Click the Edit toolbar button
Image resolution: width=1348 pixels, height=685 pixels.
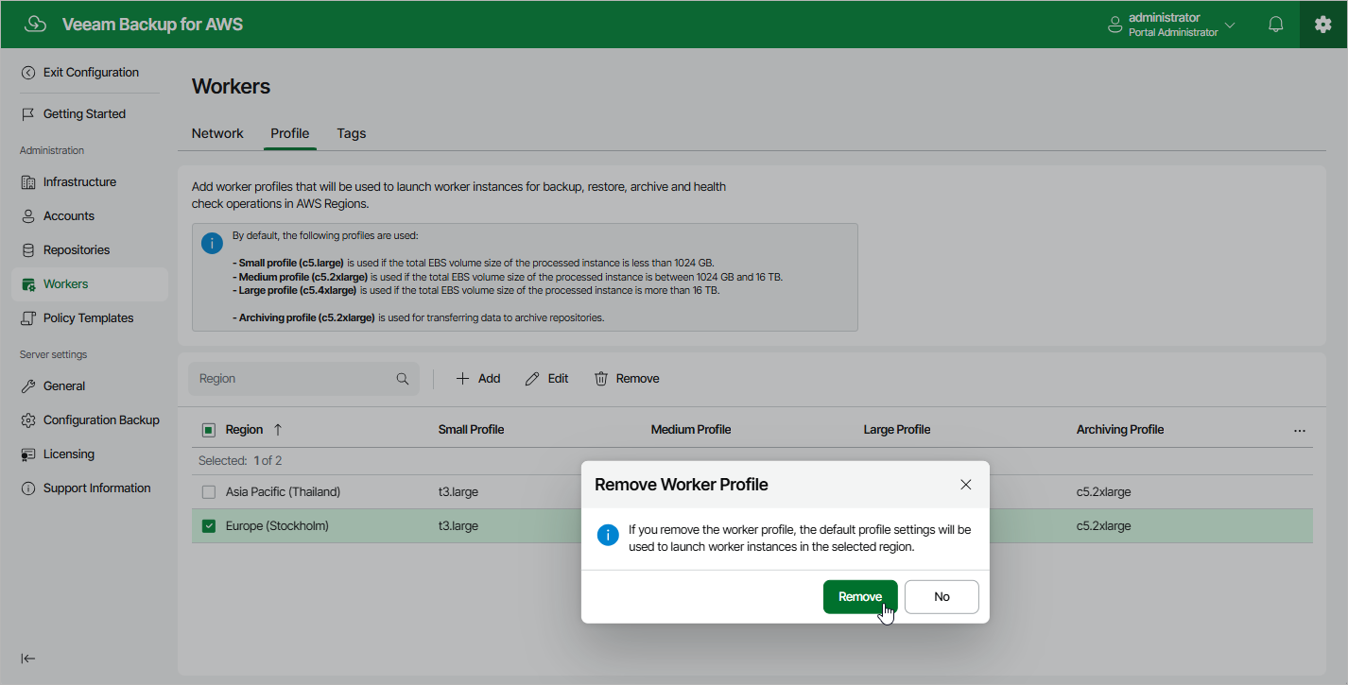pyautogui.click(x=547, y=379)
